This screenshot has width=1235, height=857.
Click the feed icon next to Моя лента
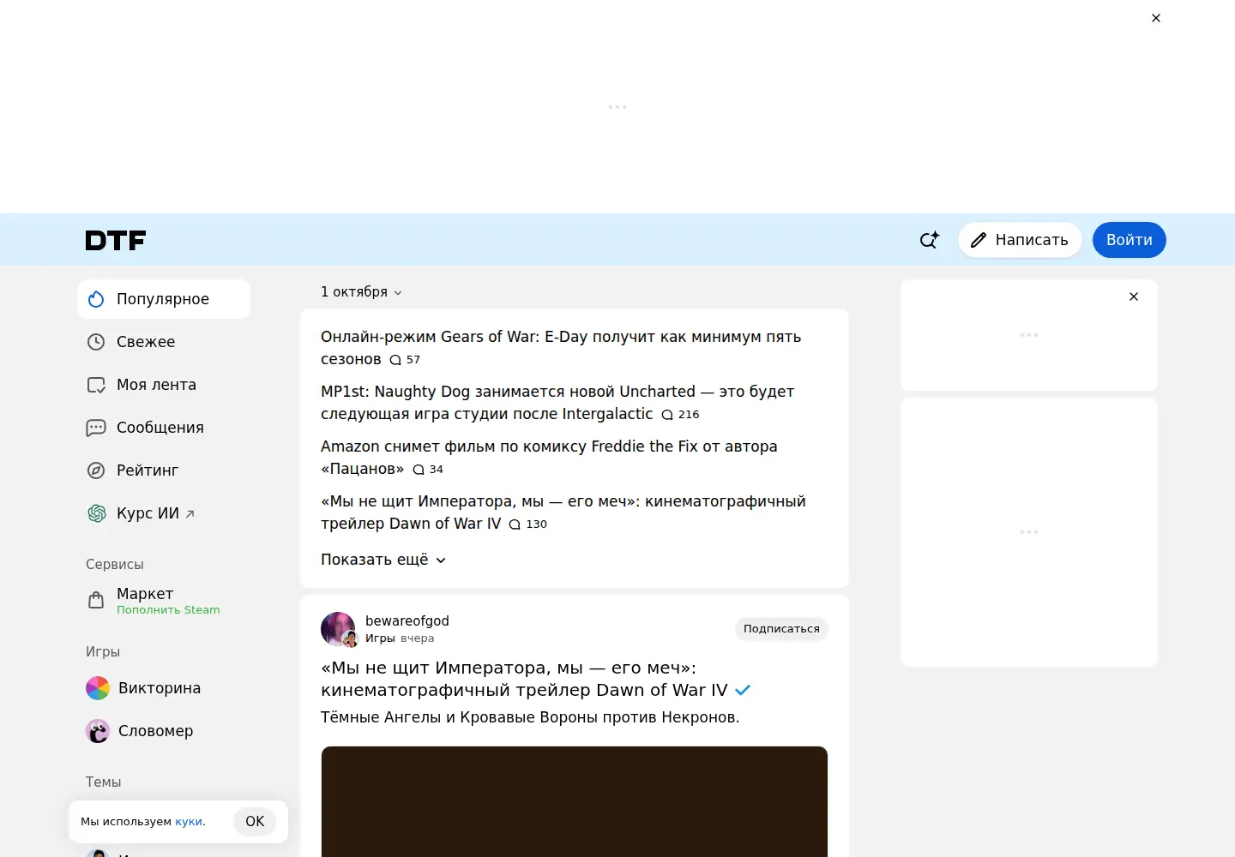point(96,385)
